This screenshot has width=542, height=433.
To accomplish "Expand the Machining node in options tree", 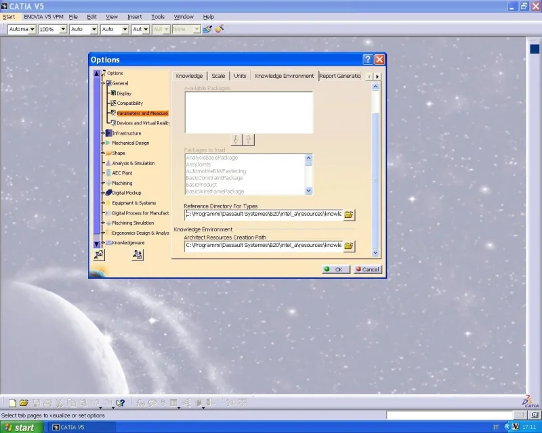I will (x=103, y=183).
